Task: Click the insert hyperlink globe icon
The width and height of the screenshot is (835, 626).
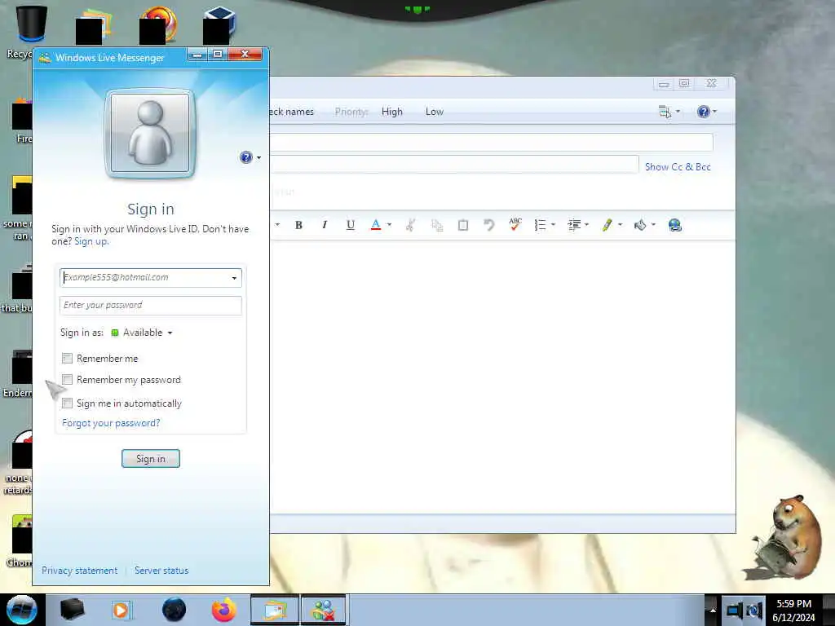Action: click(x=674, y=225)
